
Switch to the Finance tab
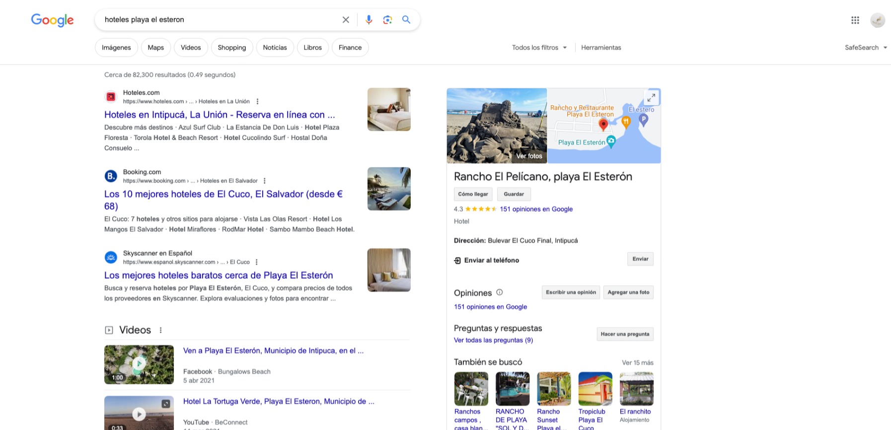click(350, 48)
